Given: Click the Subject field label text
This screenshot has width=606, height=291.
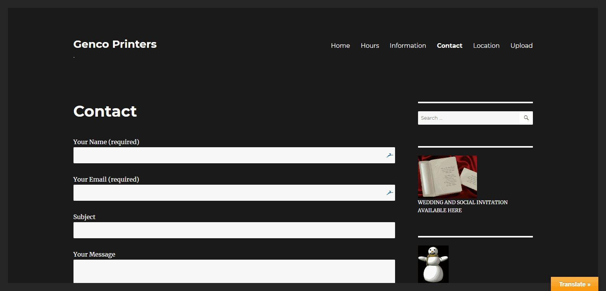Looking at the screenshot, I should (84, 217).
